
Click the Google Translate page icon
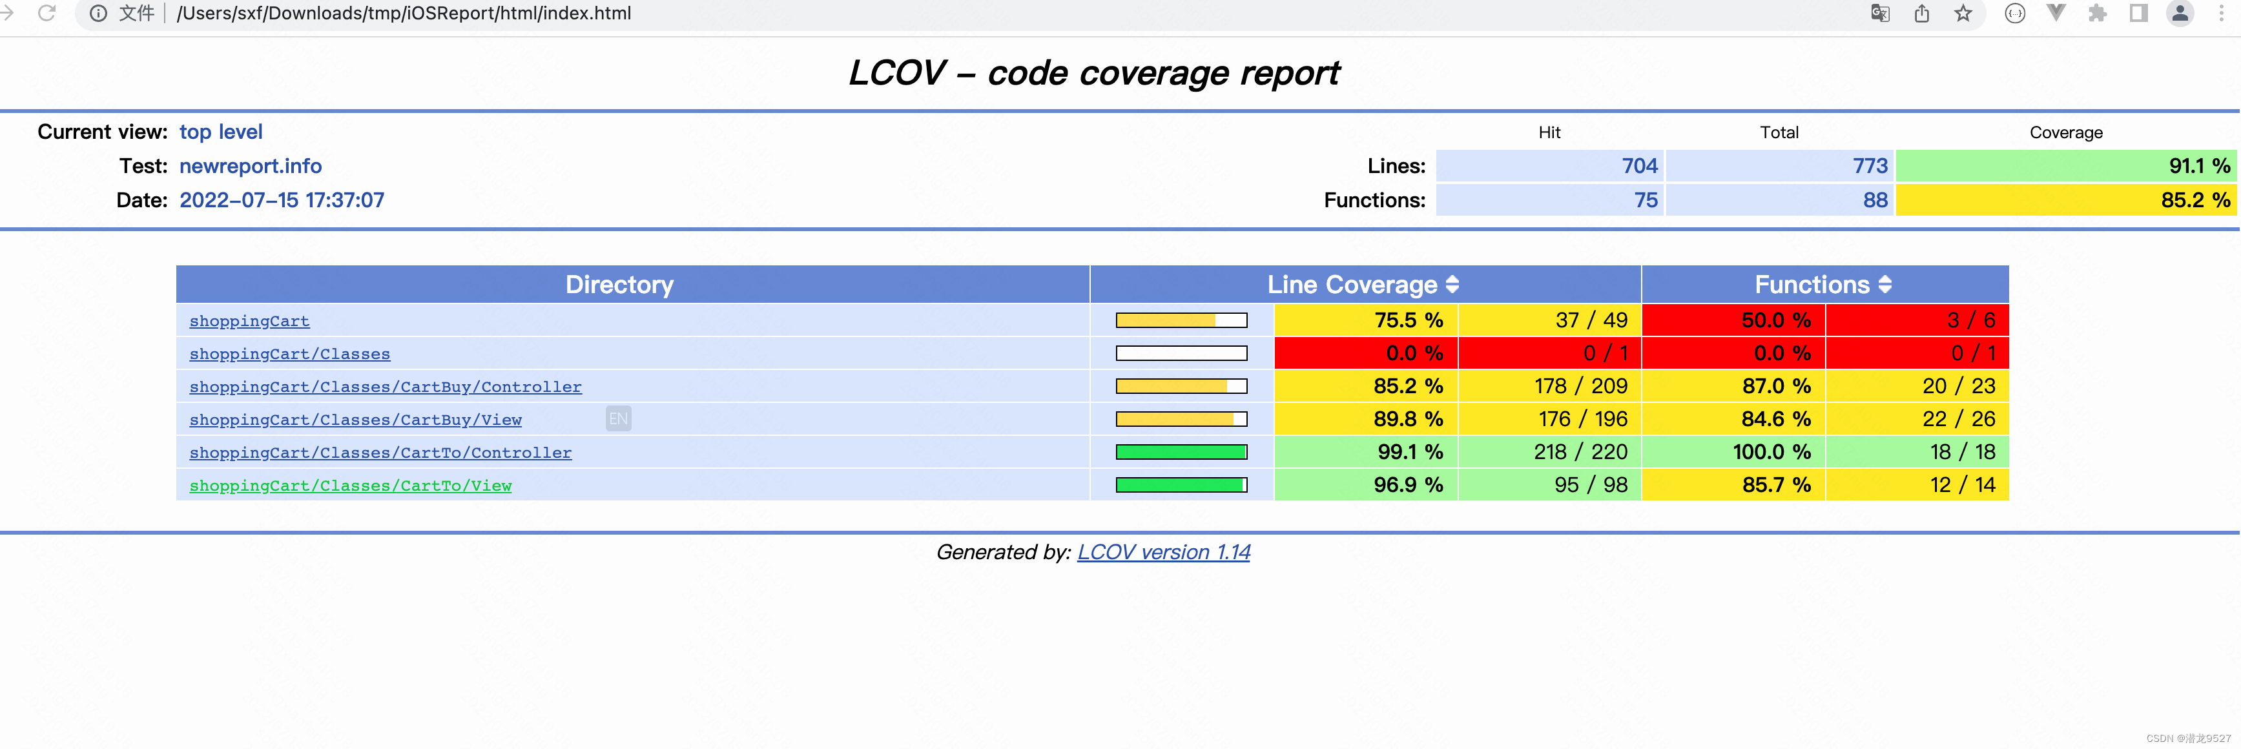(1880, 13)
